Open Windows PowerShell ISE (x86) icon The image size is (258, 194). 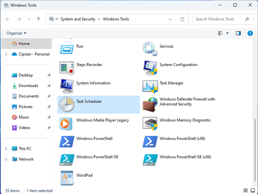(150, 160)
